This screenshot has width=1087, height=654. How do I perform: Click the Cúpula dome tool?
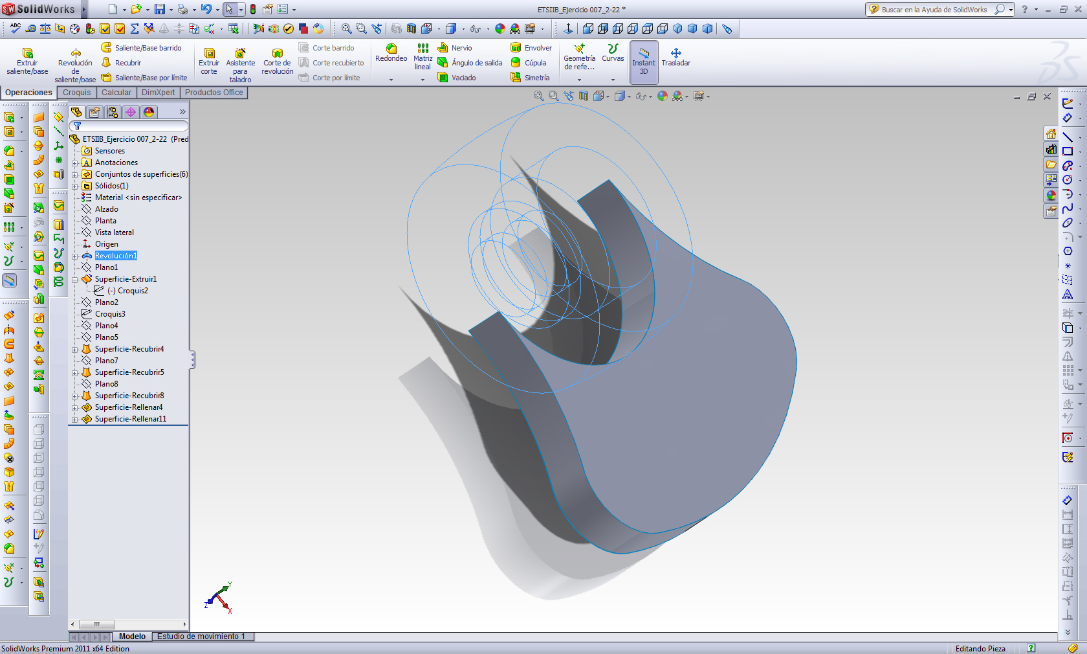tap(529, 63)
